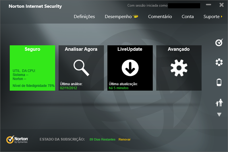This screenshot has width=228, height=152.
Task: Open the mobile phone sidebar icon
Action: click(x=219, y=82)
